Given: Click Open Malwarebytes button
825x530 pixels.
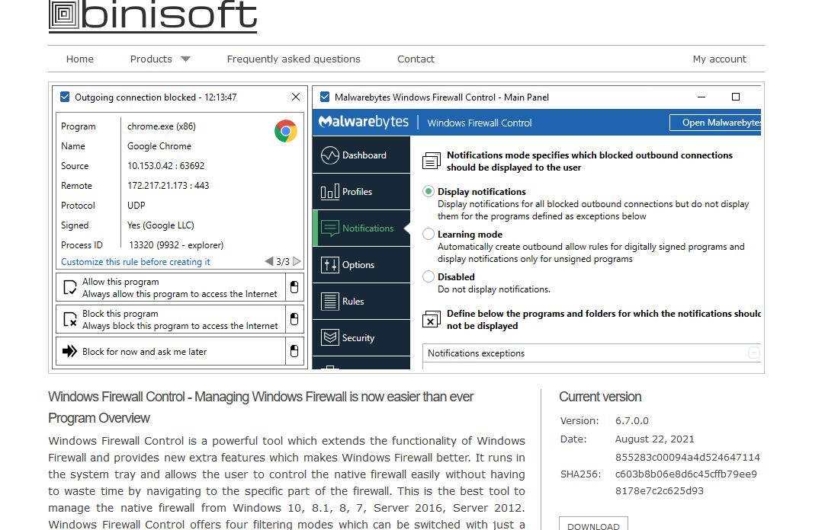Looking at the screenshot, I should pos(715,123).
